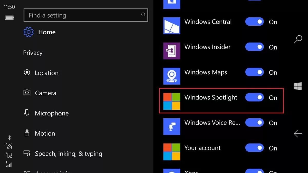Click the Windows Spotlight app icon
This screenshot has width=308, height=173.
(x=172, y=101)
